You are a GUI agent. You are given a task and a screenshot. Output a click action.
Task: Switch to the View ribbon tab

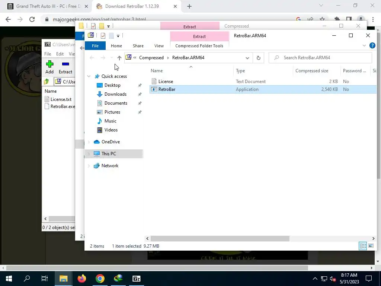click(159, 46)
